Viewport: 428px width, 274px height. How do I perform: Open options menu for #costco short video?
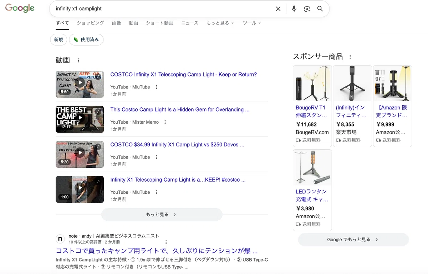pyautogui.click(x=156, y=192)
